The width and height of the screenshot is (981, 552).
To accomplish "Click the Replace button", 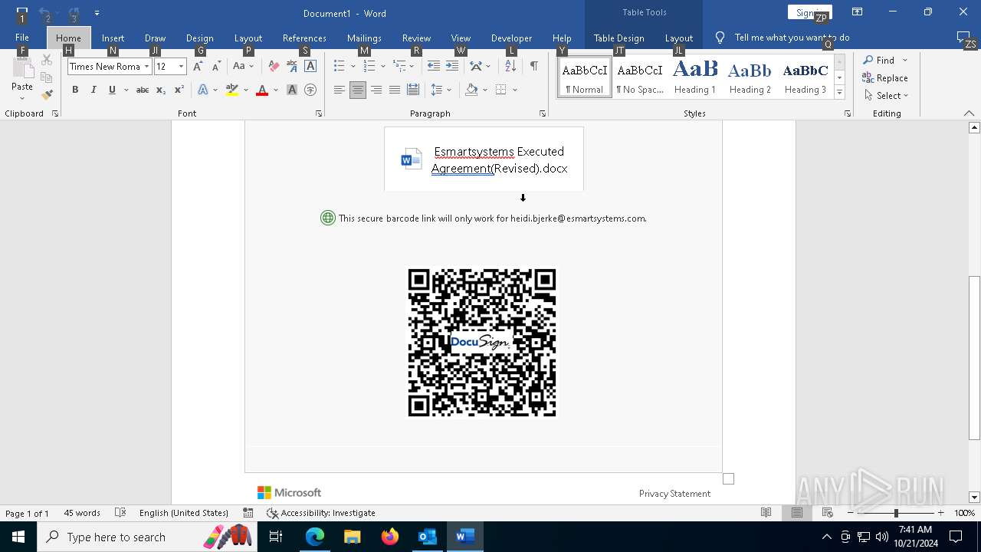I will [x=885, y=77].
